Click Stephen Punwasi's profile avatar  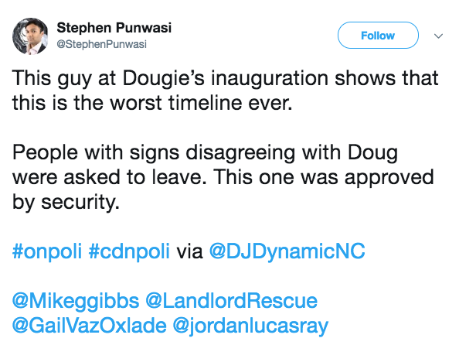point(30,35)
